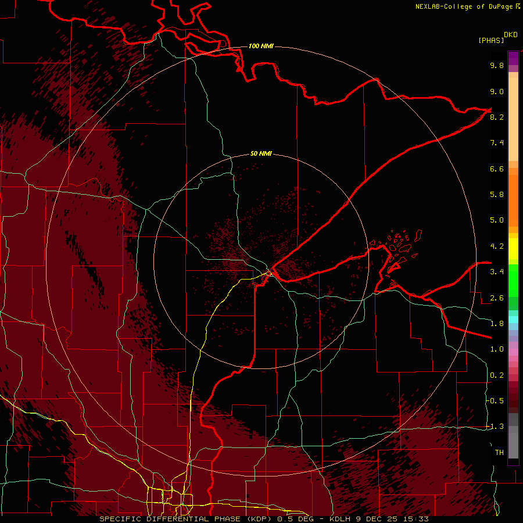Click the 7.4 scale value
Screen dimensions: 523x523
pyautogui.click(x=497, y=143)
